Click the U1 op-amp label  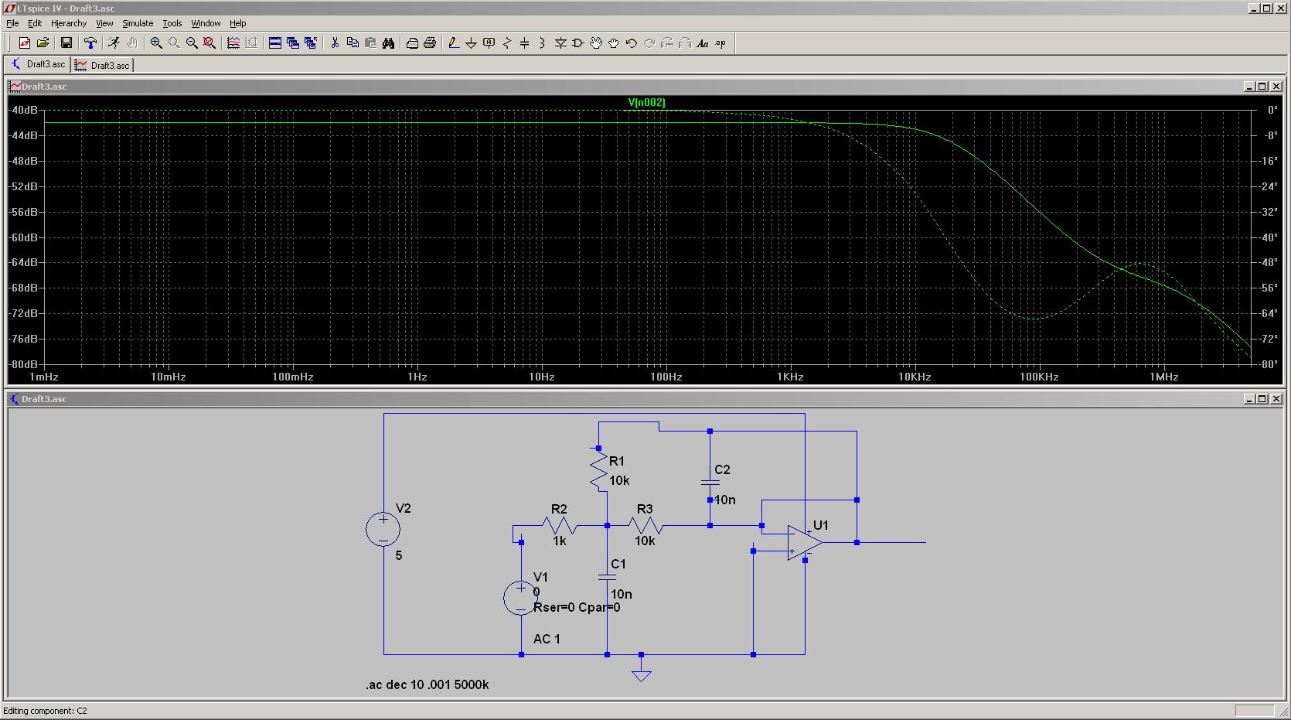[x=820, y=525]
